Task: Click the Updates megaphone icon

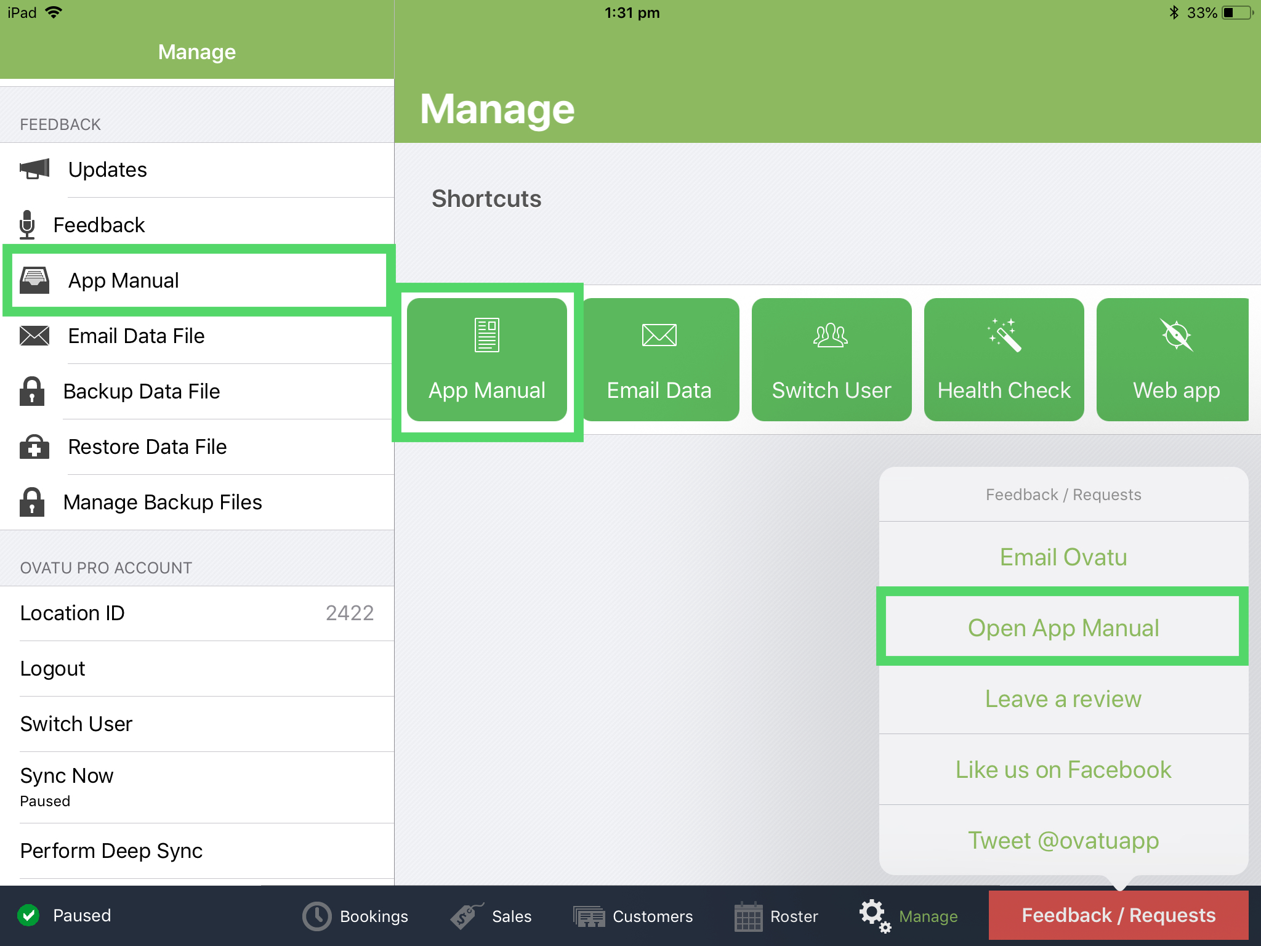Action: [34, 169]
